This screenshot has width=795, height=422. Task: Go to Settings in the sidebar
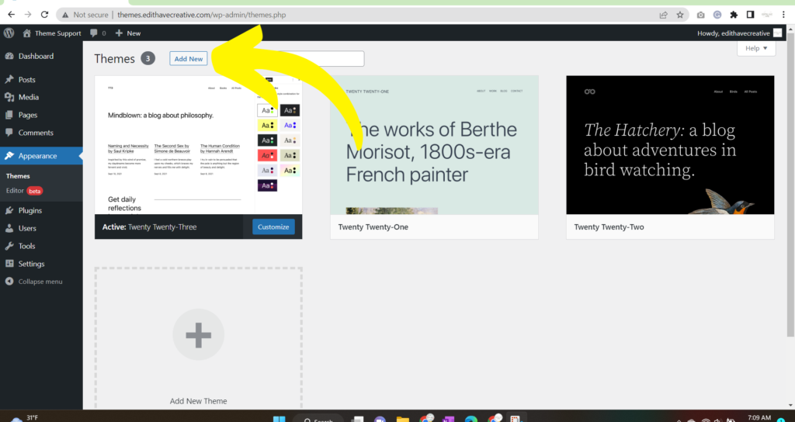[31, 264]
